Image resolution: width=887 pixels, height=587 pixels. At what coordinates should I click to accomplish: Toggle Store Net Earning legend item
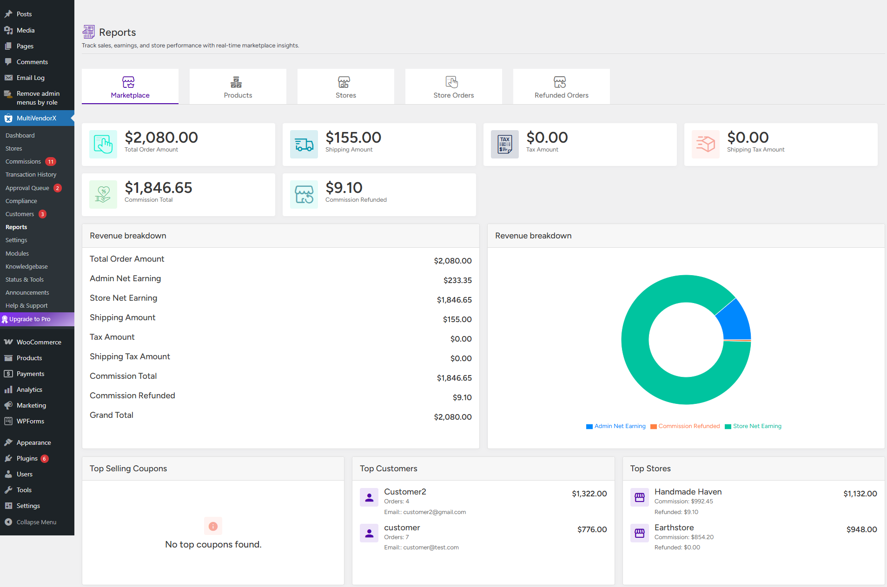(x=753, y=426)
